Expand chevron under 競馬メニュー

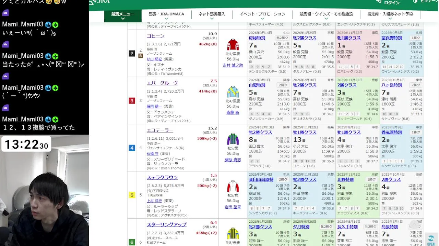[x=123, y=19]
